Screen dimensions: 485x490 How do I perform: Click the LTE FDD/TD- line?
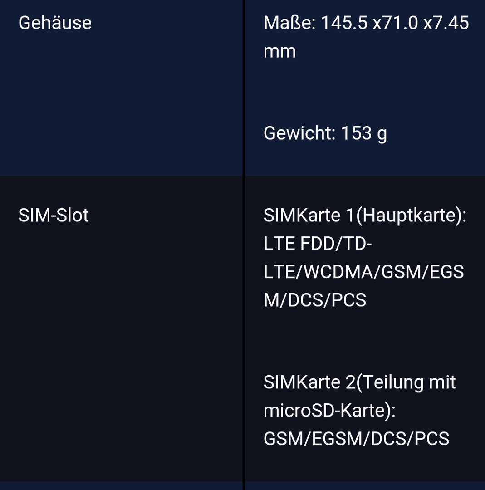tap(318, 244)
